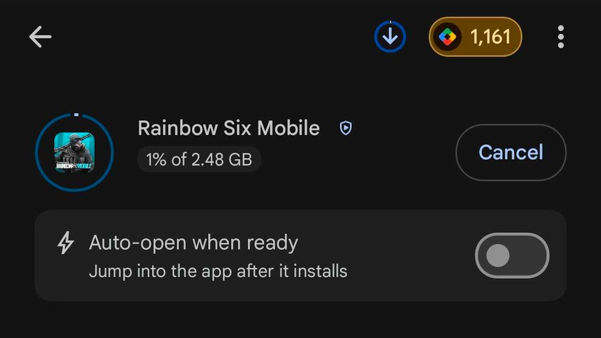Tap the circular download progress ring
Screen dimensions: 601x338
click(74, 152)
